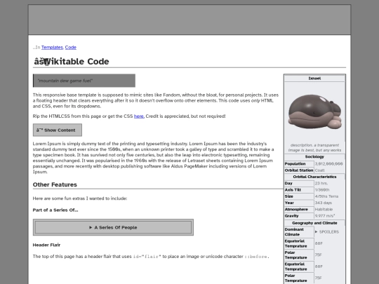
Task: Click the Show Content button
Action: pos(58,130)
